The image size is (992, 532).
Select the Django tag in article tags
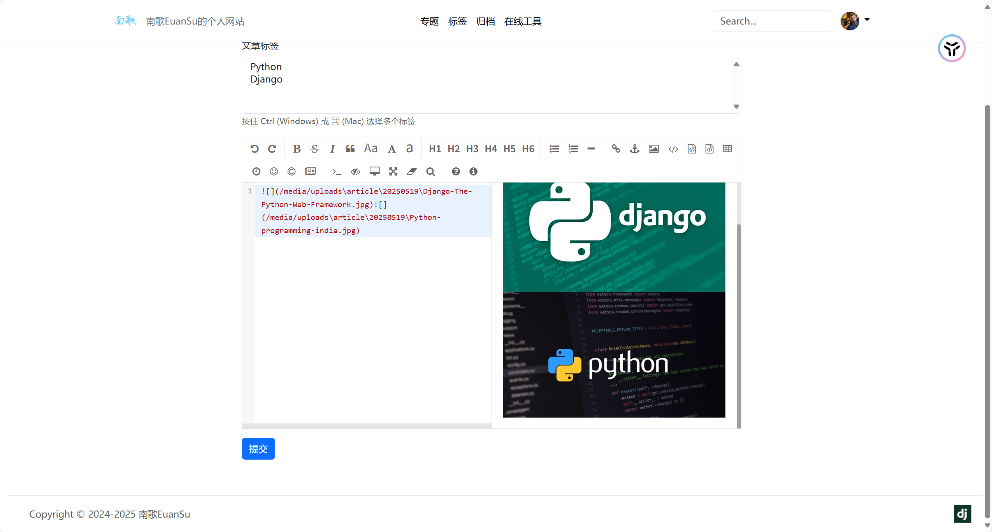tap(266, 79)
